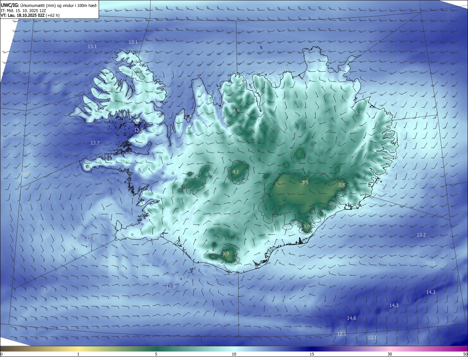Click the "3.8" value label
Screen dimensions: 468x357
tap(341, 185)
